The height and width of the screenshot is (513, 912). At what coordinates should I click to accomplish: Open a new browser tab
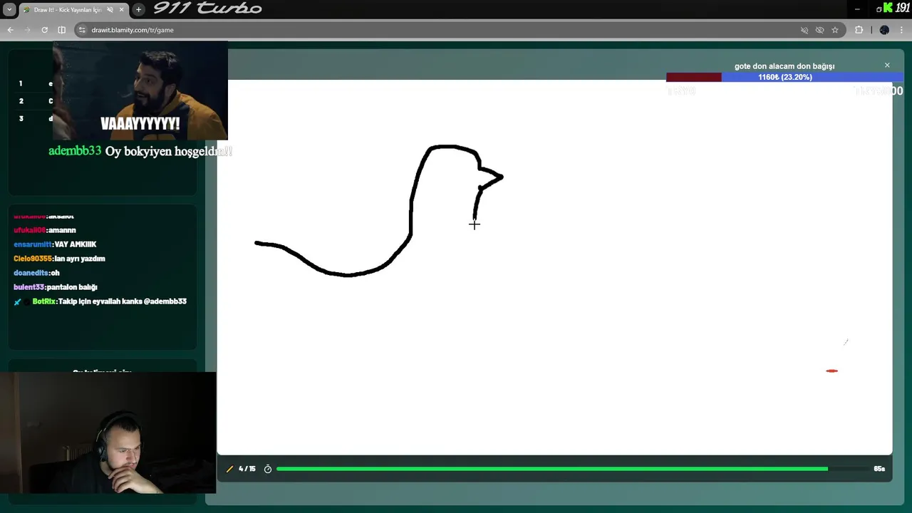(138, 9)
